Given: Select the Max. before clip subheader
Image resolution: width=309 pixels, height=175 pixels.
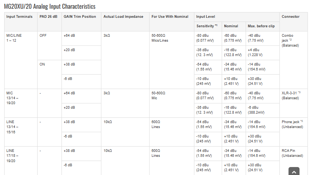Looking at the screenshot, I should point(262,27).
